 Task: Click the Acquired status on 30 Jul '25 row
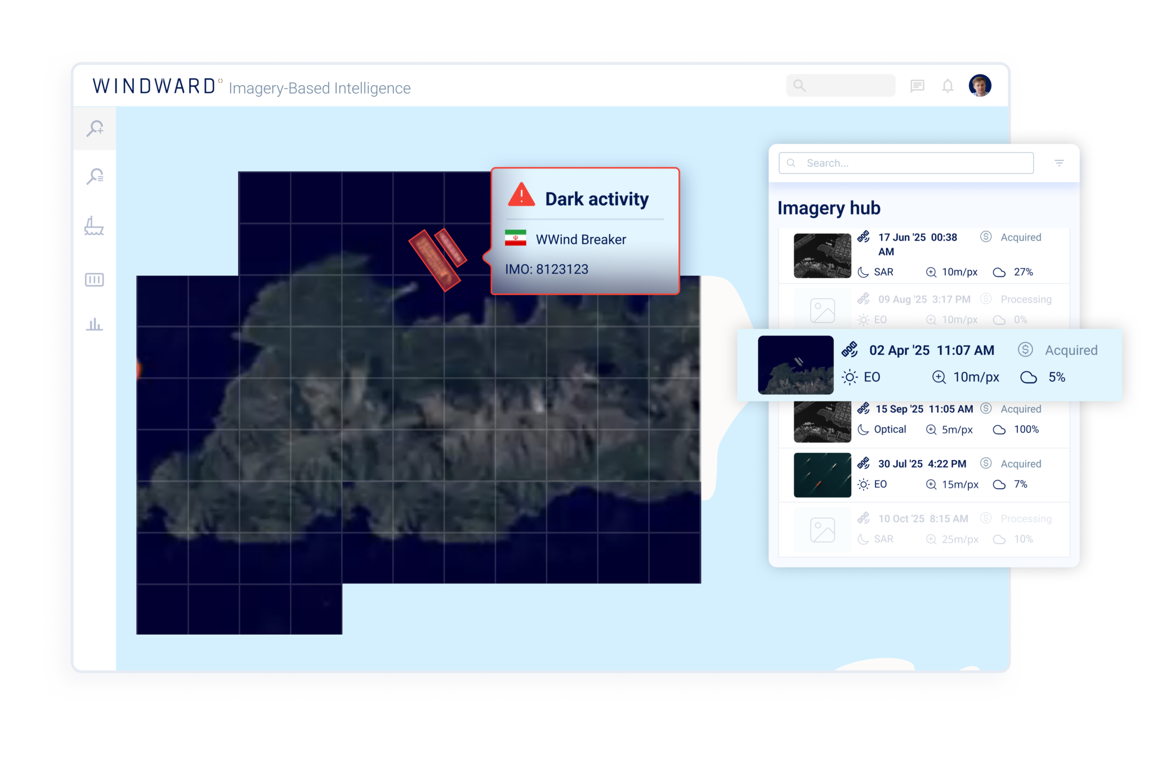pos(1021,464)
